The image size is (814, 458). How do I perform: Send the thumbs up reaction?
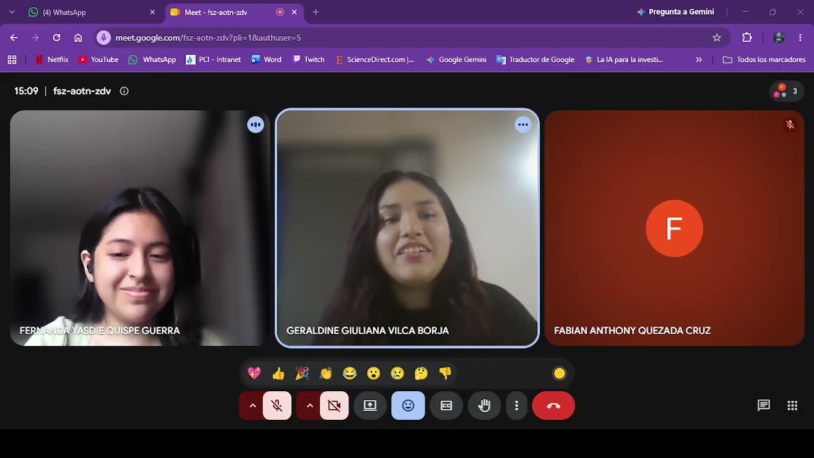click(278, 373)
